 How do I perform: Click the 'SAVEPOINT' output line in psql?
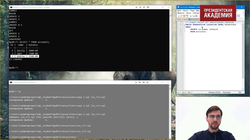[x=15, y=39]
